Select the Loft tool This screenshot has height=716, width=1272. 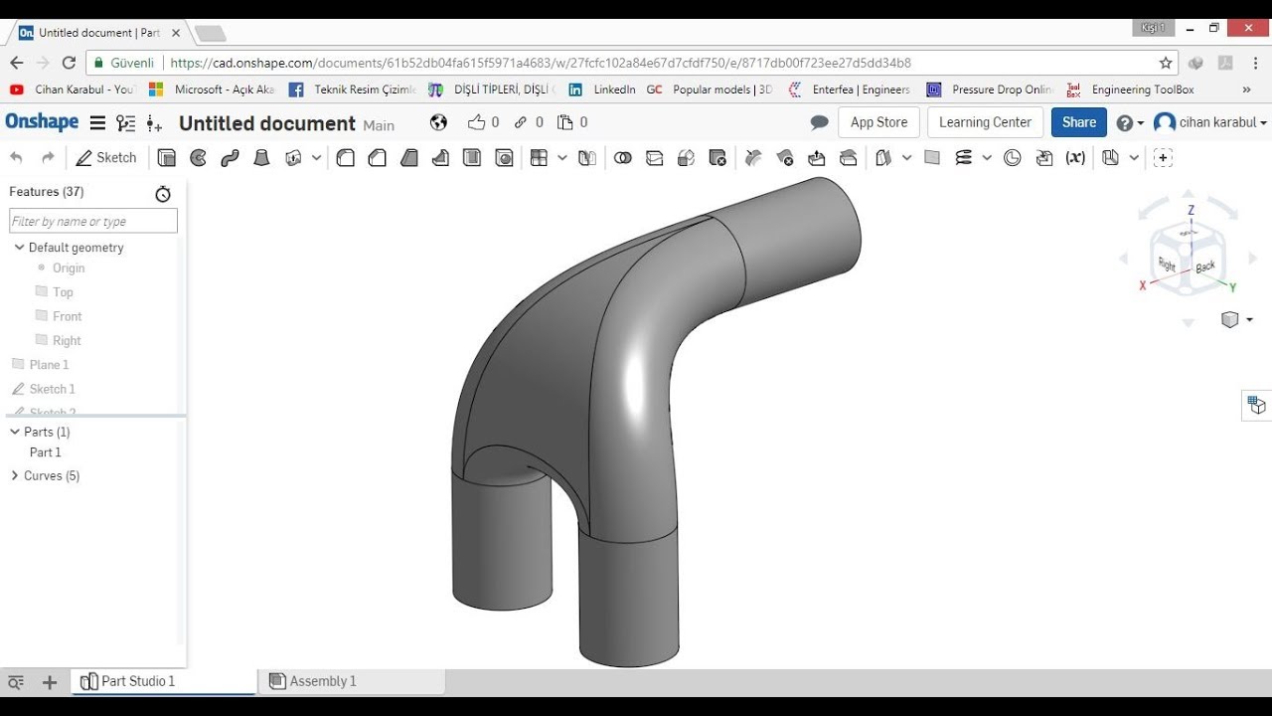point(261,157)
